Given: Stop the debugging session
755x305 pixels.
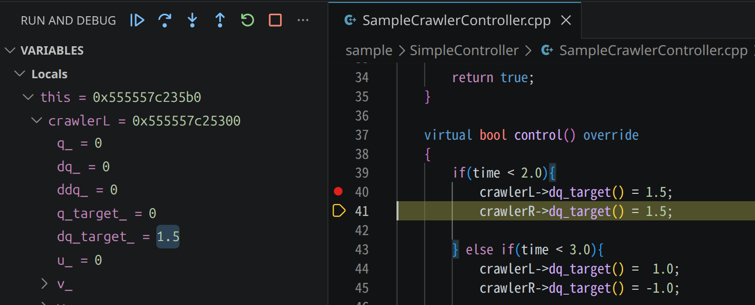Looking at the screenshot, I should pyautogui.click(x=275, y=20).
